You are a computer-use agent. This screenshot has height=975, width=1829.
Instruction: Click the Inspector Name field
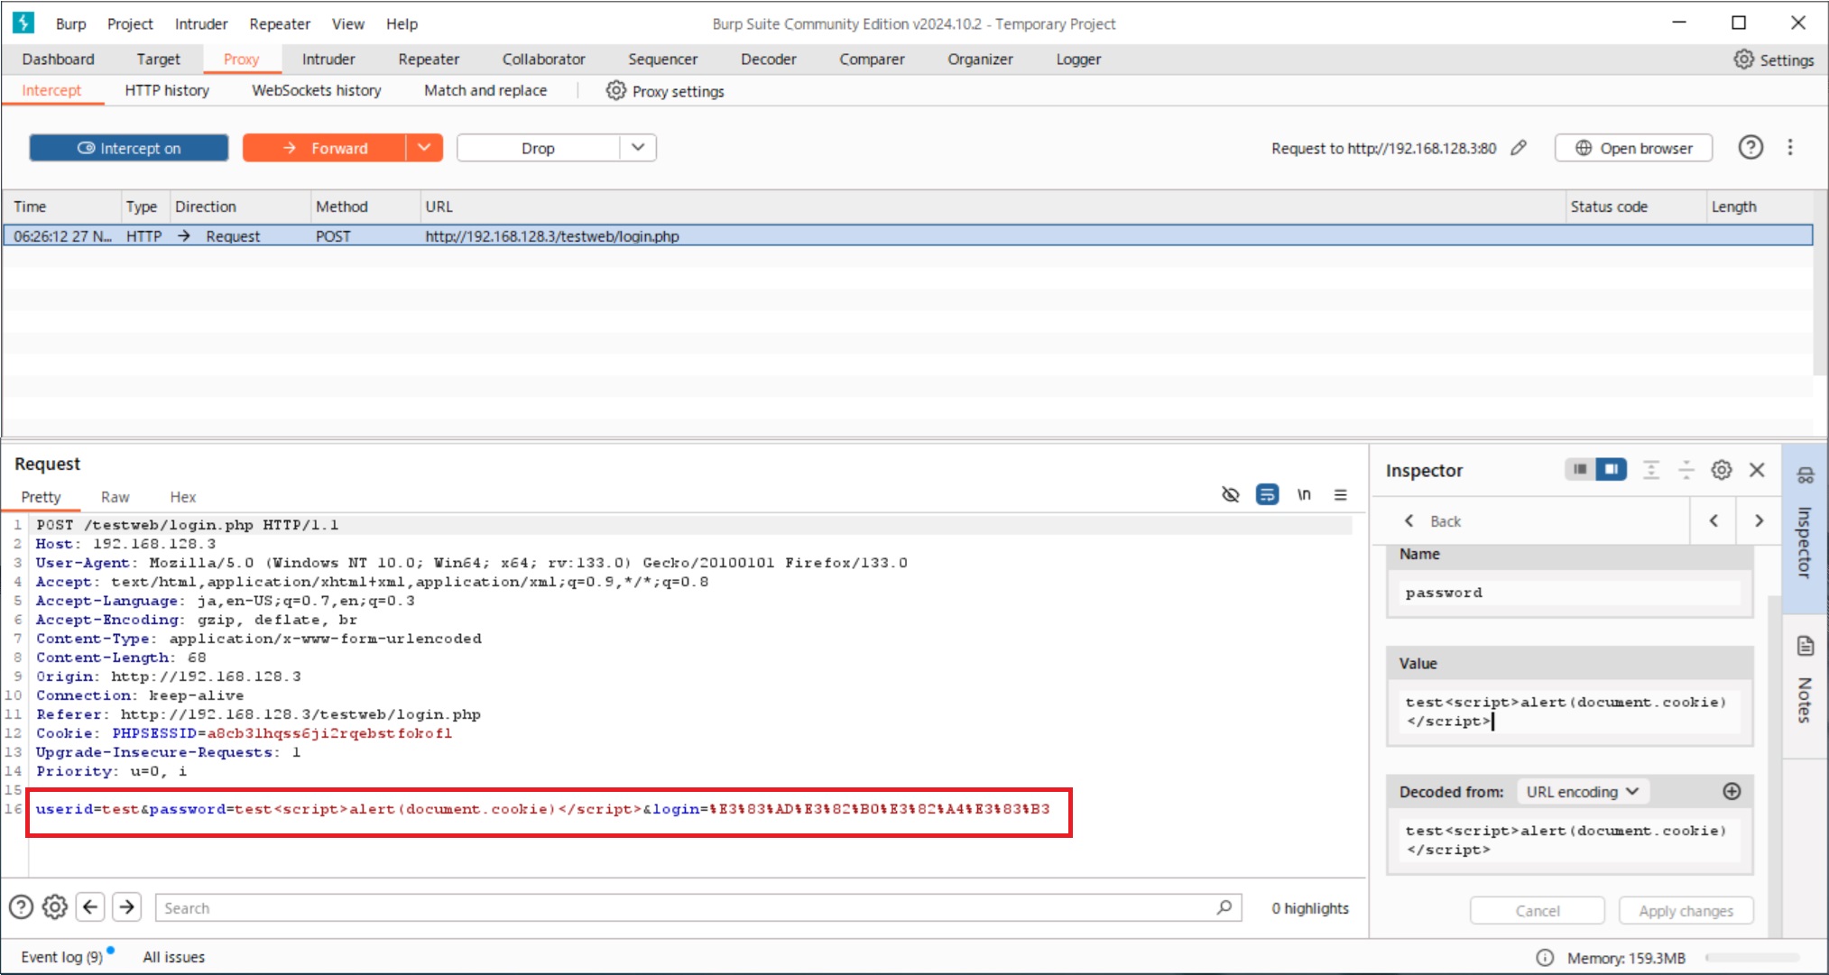click(x=1570, y=593)
